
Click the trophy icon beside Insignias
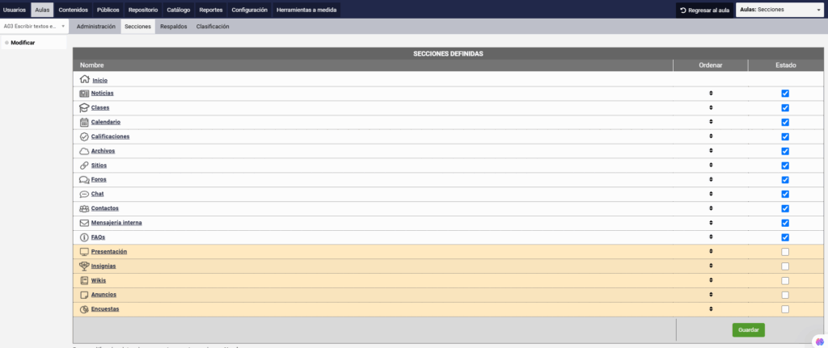coord(84,266)
